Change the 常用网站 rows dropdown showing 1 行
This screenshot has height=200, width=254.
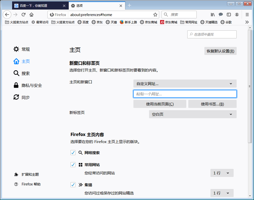coord(222,173)
